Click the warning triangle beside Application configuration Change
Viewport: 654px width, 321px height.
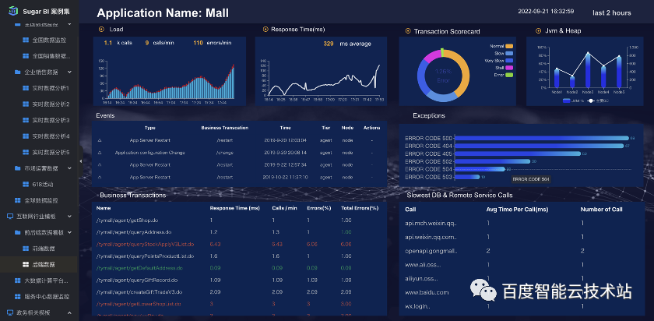pos(100,153)
